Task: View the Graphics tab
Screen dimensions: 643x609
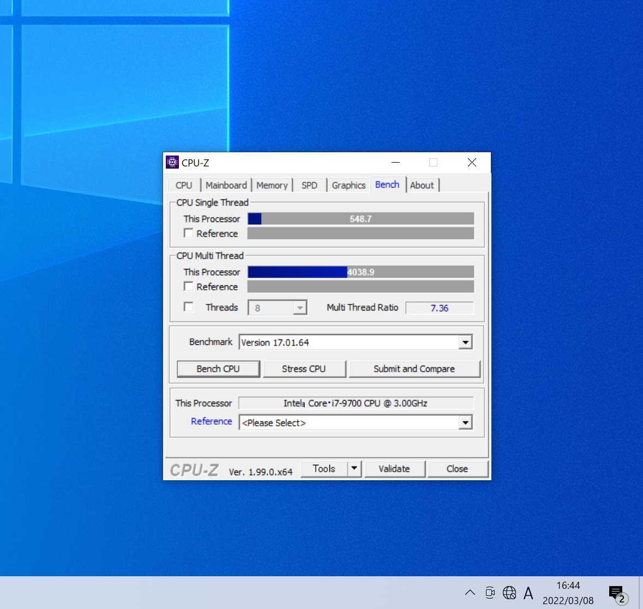Action: (x=348, y=185)
